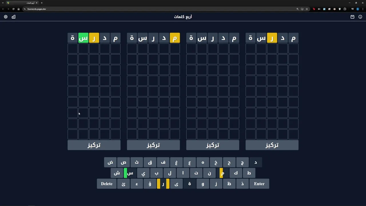Tap the yellow-marked ر key on the keyboard
This screenshot has width=366, height=206.
[x=163, y=184]
